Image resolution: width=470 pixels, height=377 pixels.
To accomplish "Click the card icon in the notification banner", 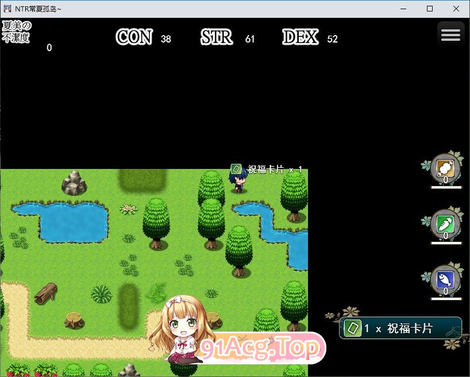I will (x=352, y=328).
